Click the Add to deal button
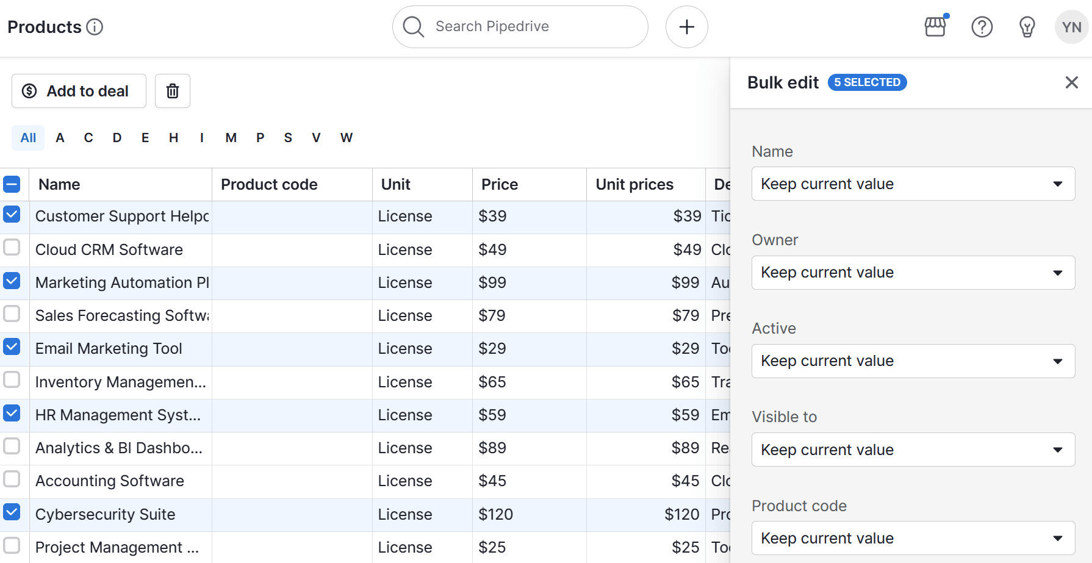1092x563 pixels. click(x=79, y=91)
